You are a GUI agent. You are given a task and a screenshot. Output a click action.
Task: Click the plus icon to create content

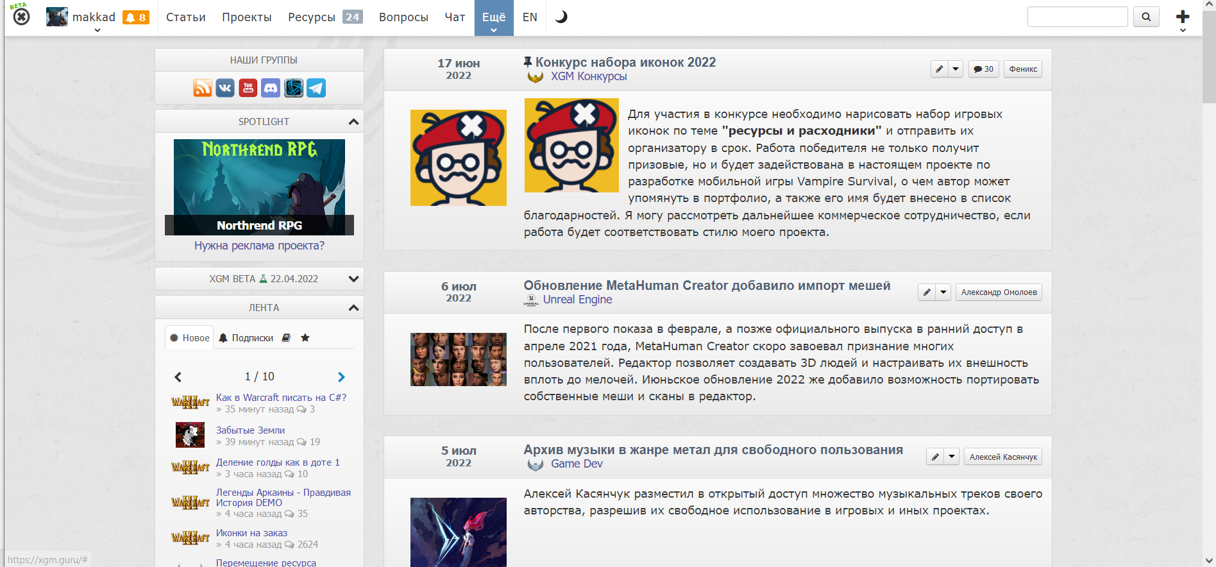1183,16
